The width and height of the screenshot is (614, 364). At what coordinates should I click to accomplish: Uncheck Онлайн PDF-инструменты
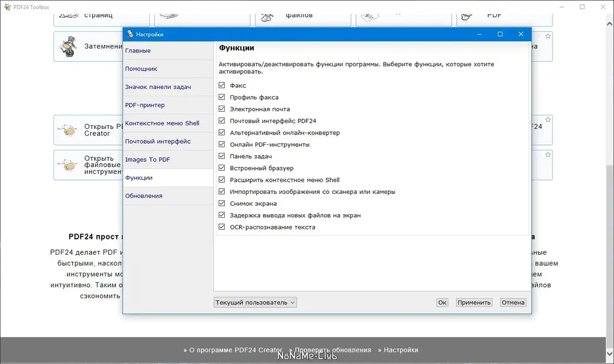coord(222,144)
